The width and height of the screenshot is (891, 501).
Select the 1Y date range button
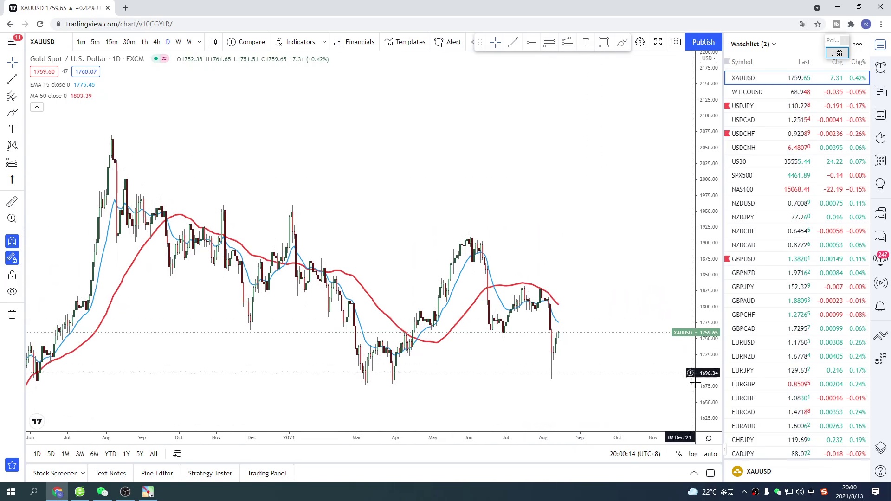126,454
